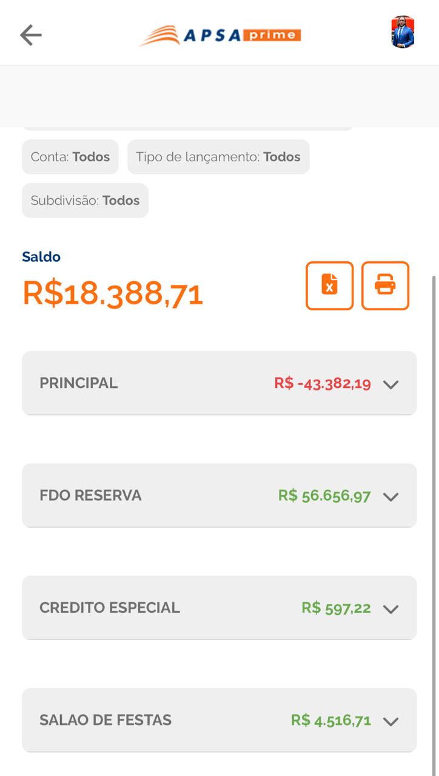Viewport: 439px width, 776px height.
Task: Open the Subdivisão filter chip
Action: coord(85,201)
